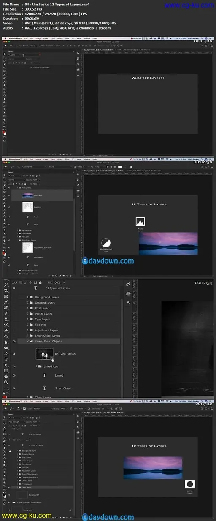Hide 'Smart Object' text layer, 00:12:54 frame
Image resolution: width=216 pixels, height=521 pixels.
pyautogui.click(x=14, y=388)
